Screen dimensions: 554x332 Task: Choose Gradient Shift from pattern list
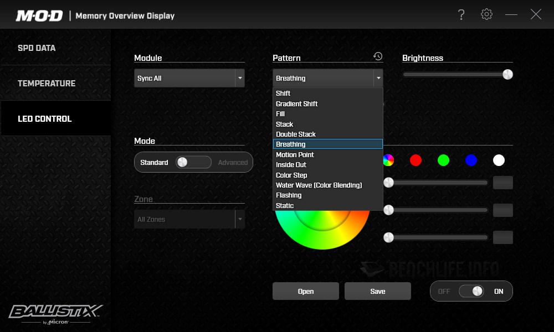[x=296, y=104]
